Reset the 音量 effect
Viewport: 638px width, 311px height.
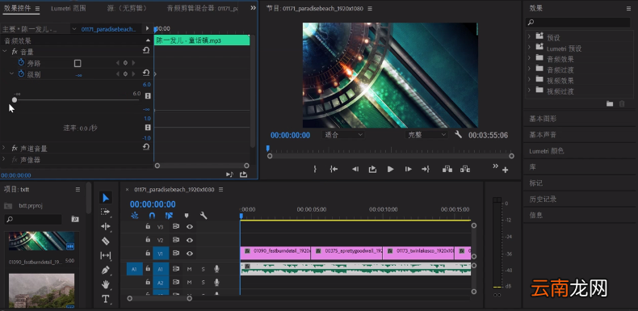pos(146,51)
